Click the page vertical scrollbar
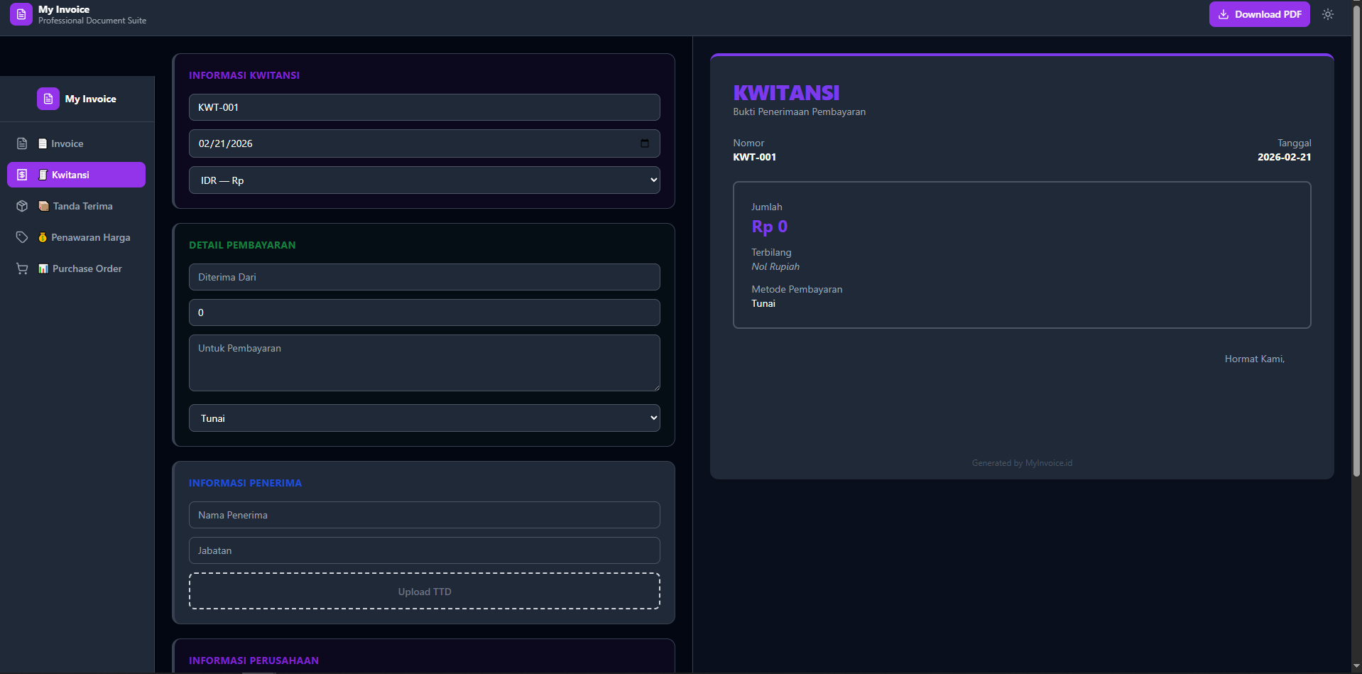Viewport: 1362px width, 674px height. point(1356,241)
